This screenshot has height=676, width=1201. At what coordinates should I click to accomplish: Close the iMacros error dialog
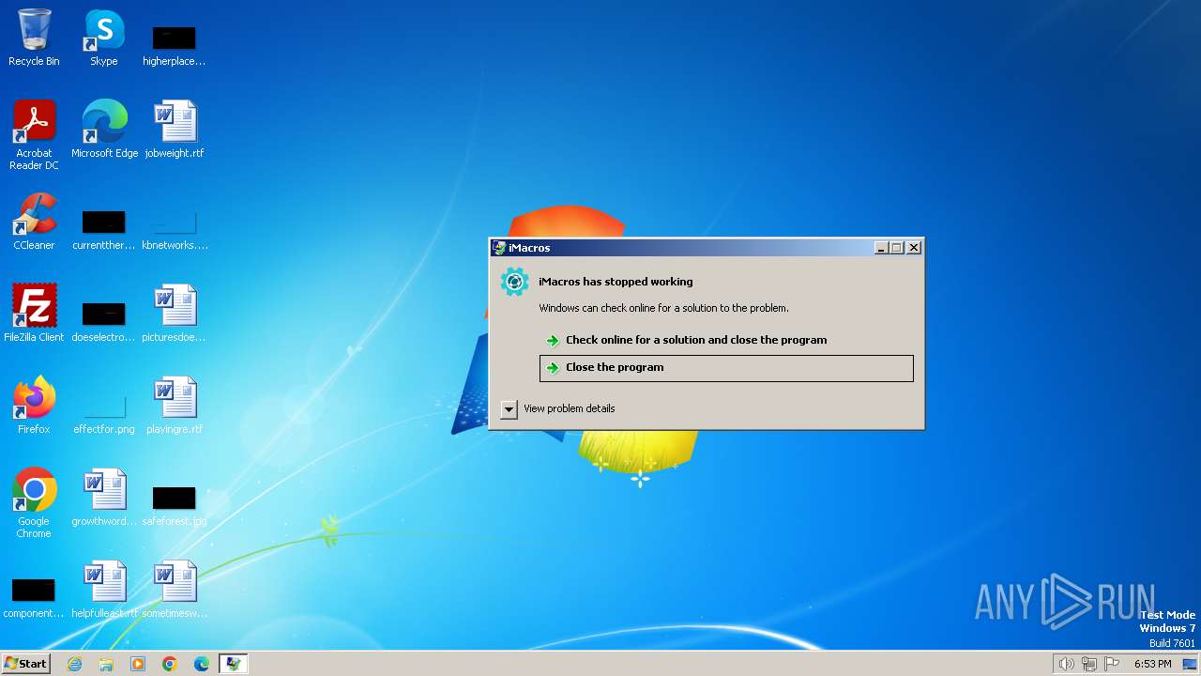(x=914, y=248)
